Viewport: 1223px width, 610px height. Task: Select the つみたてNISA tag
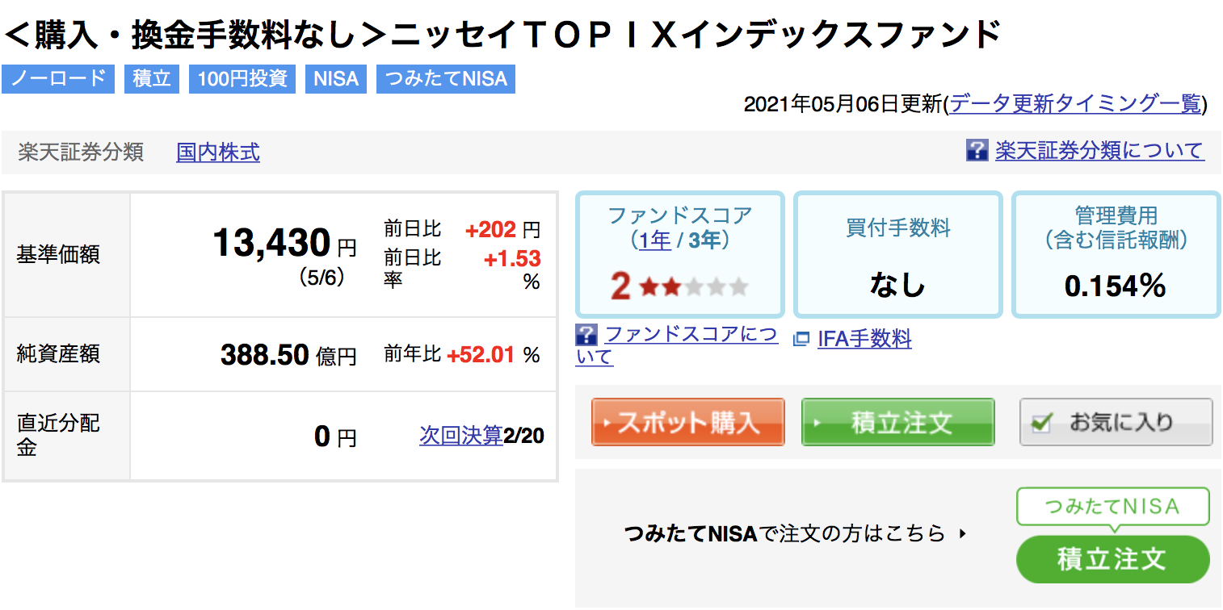coord(446,79)
